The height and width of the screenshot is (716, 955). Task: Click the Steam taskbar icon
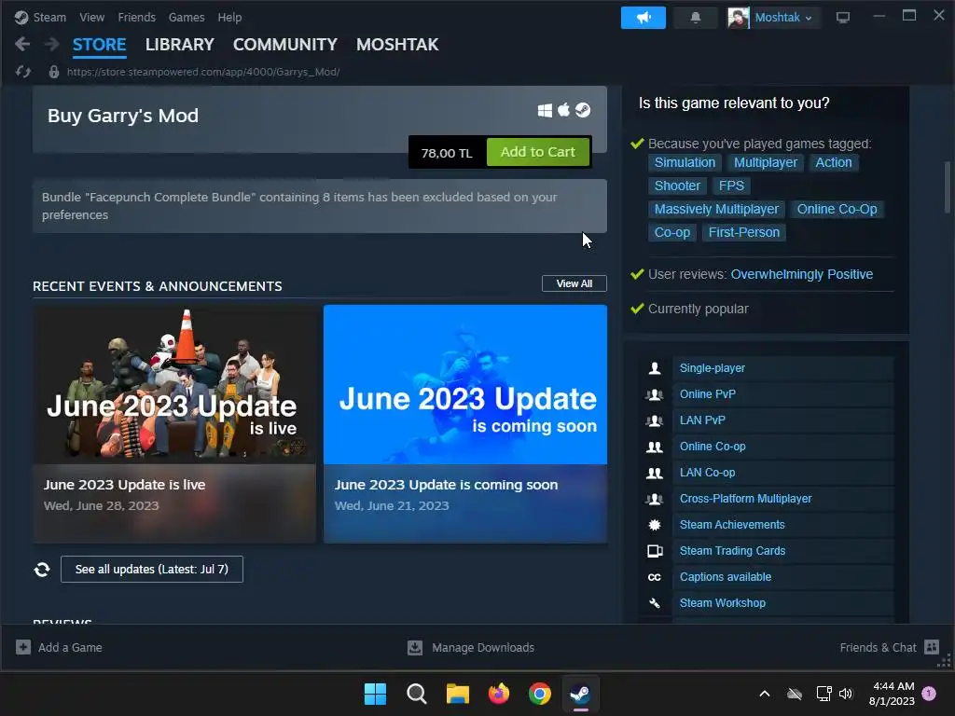coord(580,694)
